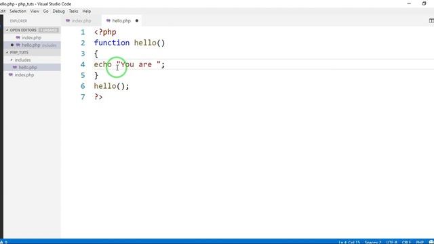Click PHP icon beside index.php in Open Editors

coord(18,38)
